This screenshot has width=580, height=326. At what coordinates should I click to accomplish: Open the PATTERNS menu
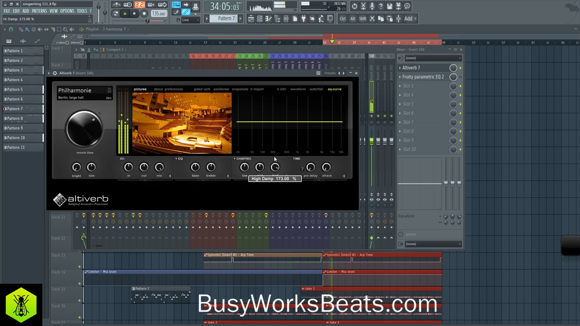[40, 11]
